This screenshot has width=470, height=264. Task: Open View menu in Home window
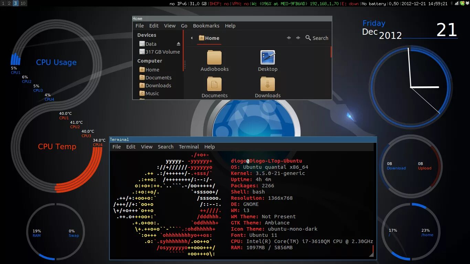170,26
